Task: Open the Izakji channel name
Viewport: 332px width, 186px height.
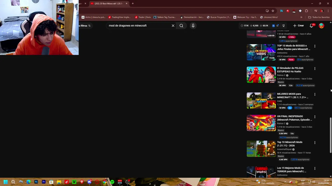Action: pyautogui.click(x=279, y=101)
